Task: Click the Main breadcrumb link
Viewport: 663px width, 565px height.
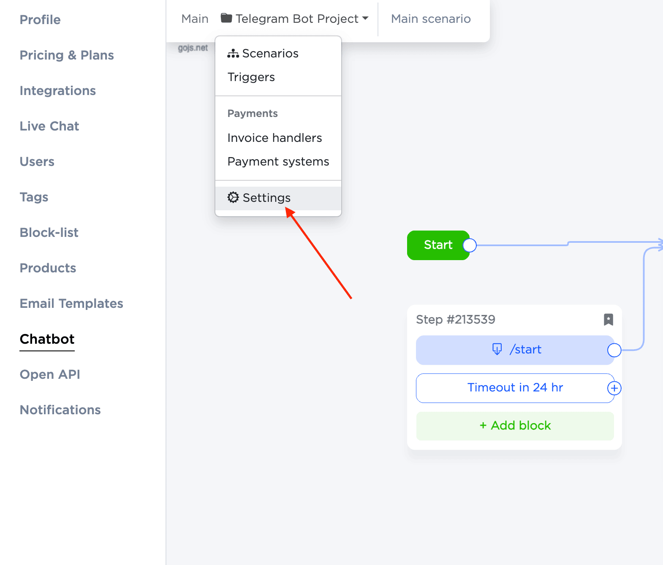Action: coord(195,19)
